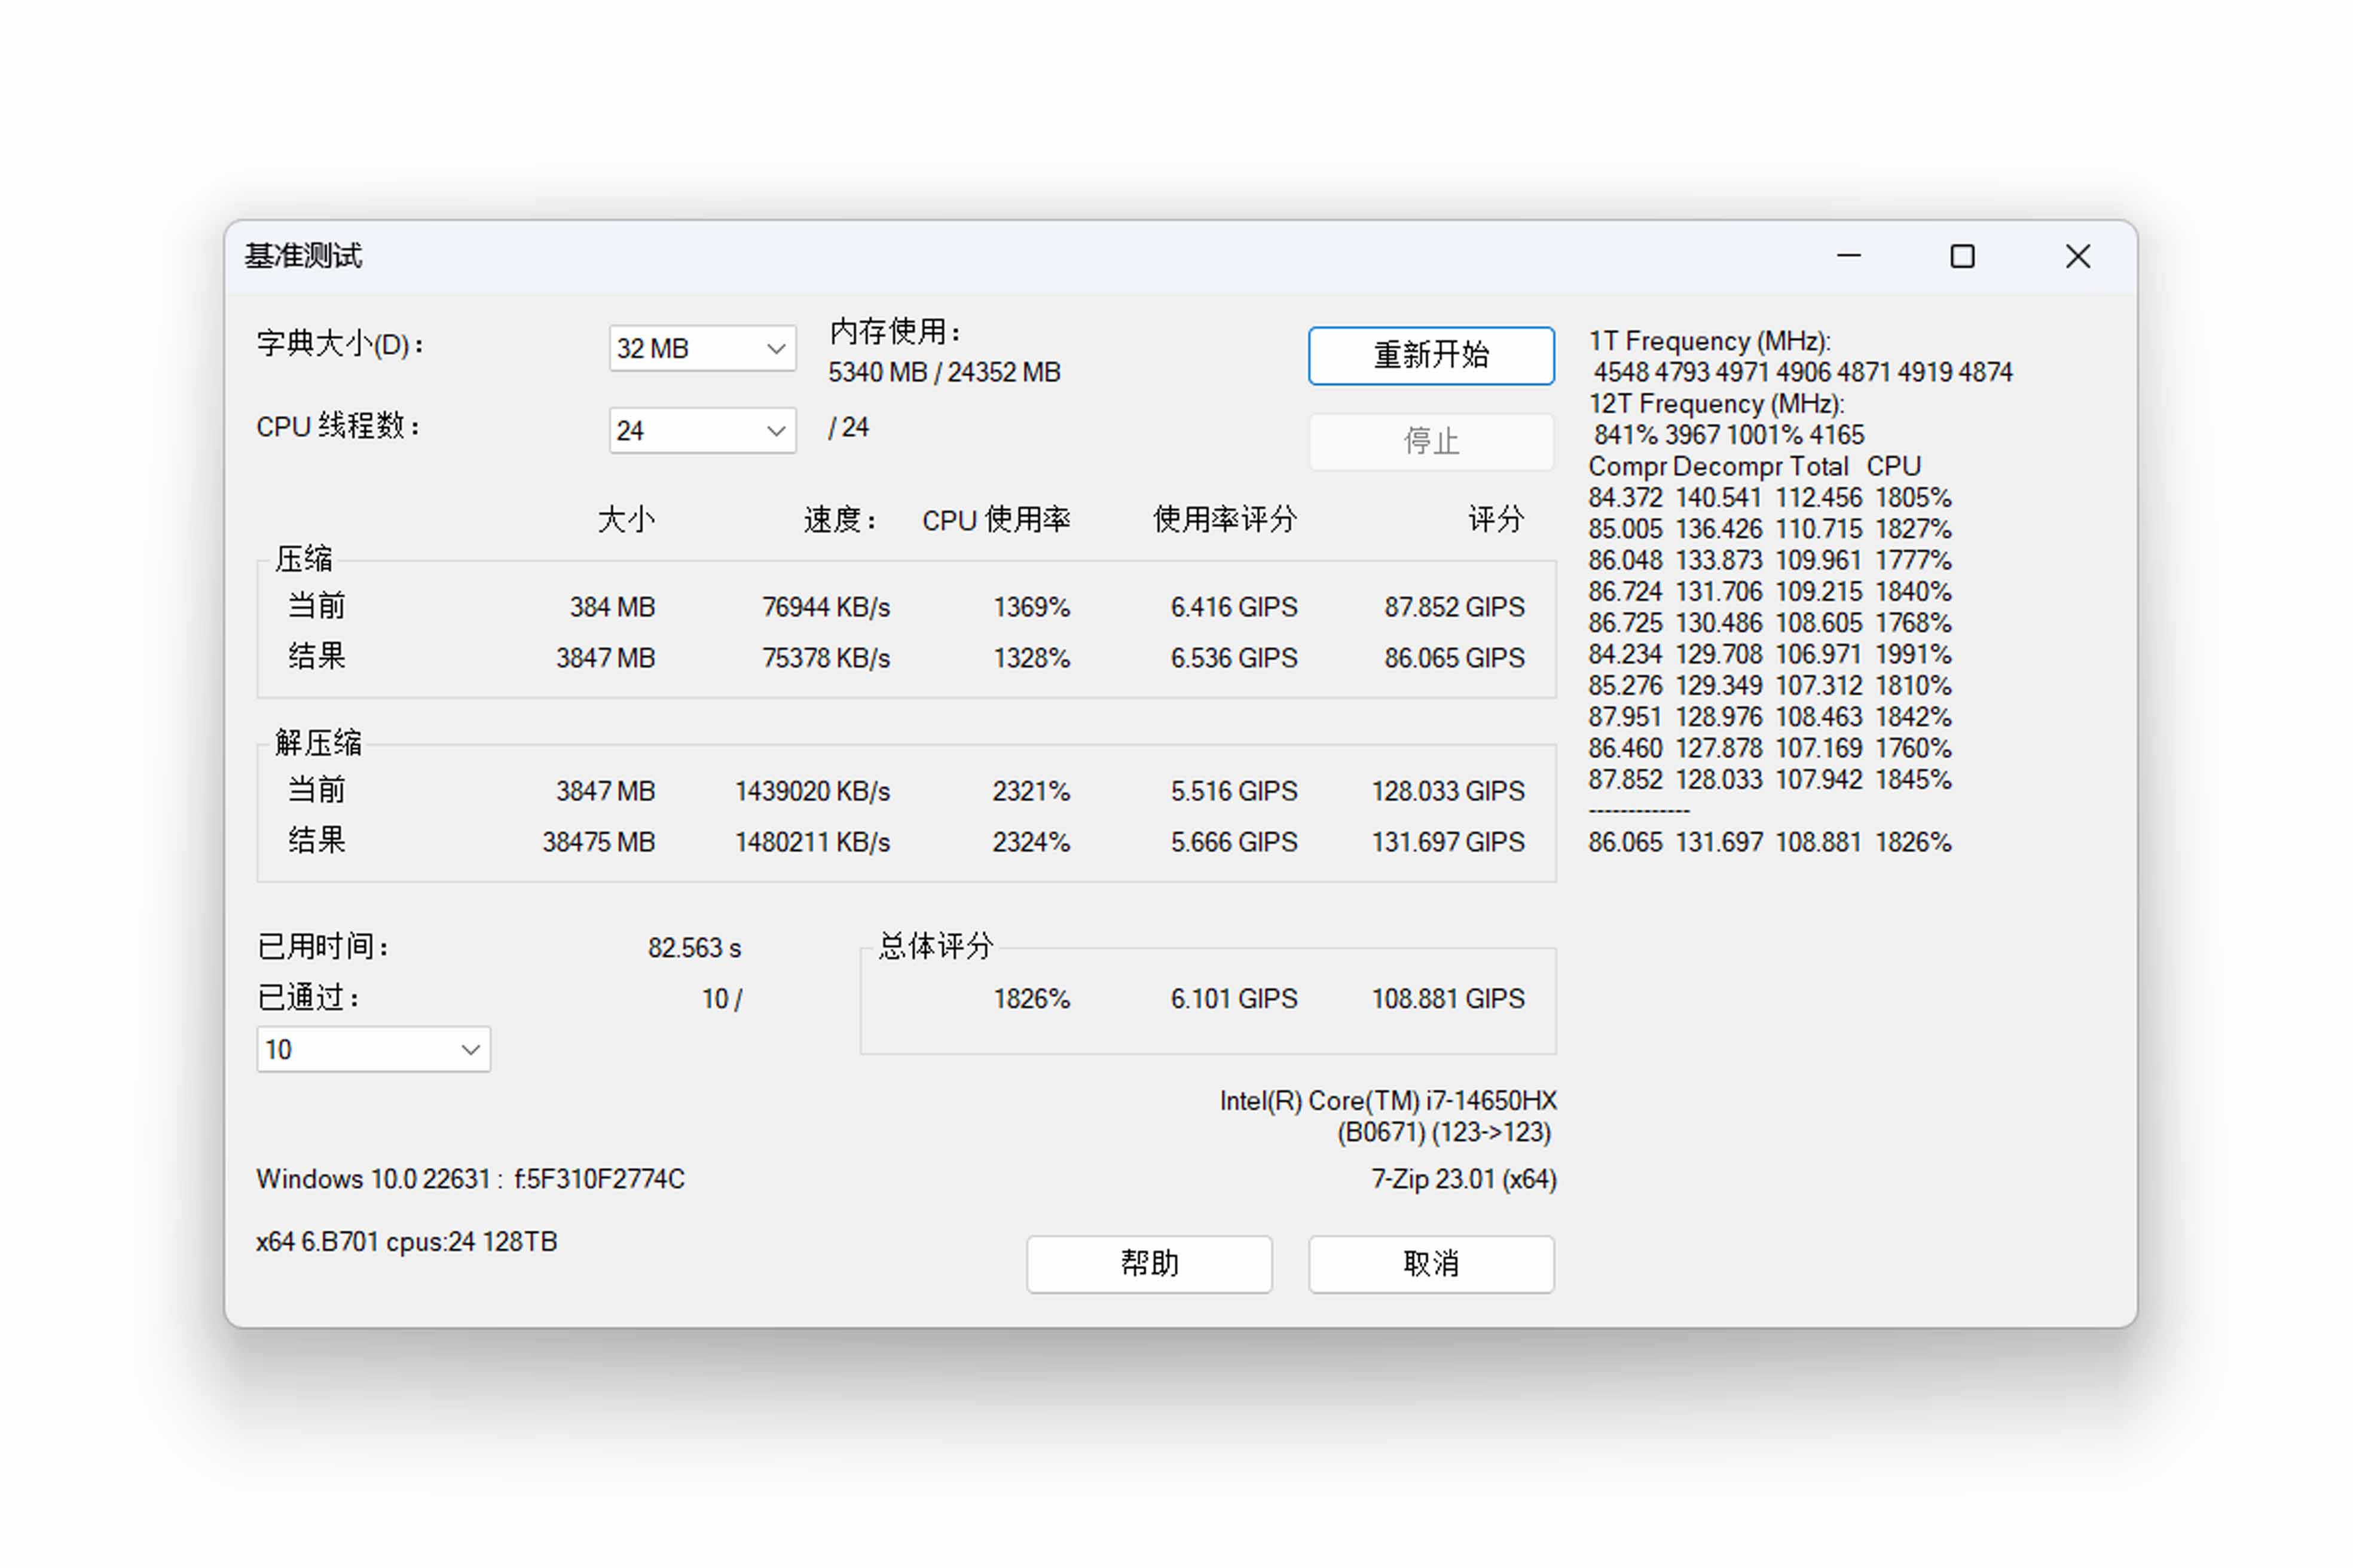Open the dictionary size 32 MB dropdown
The image size is (2353, 1568).
click(x=701, y=348)
